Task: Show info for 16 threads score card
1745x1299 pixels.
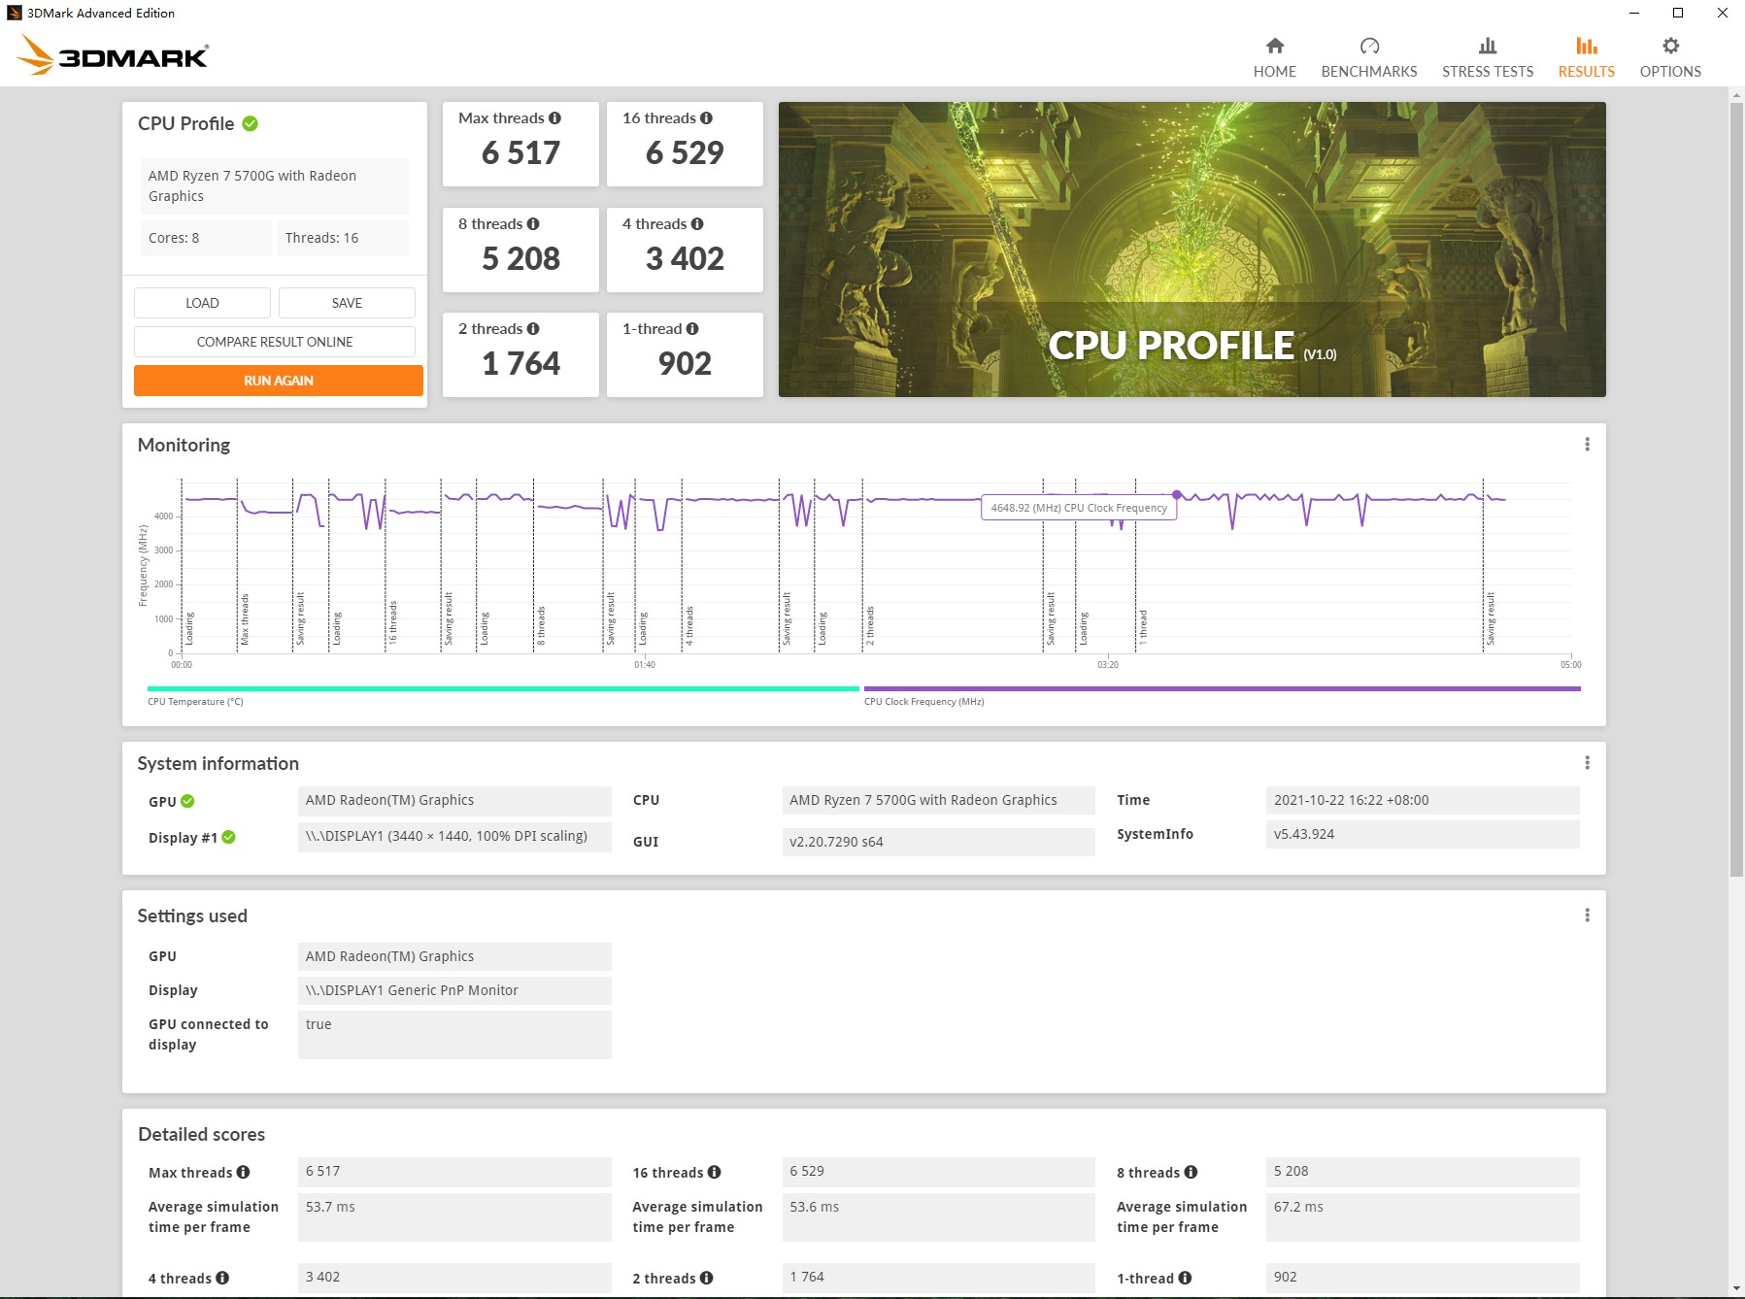Action: (x=706, y=118)
